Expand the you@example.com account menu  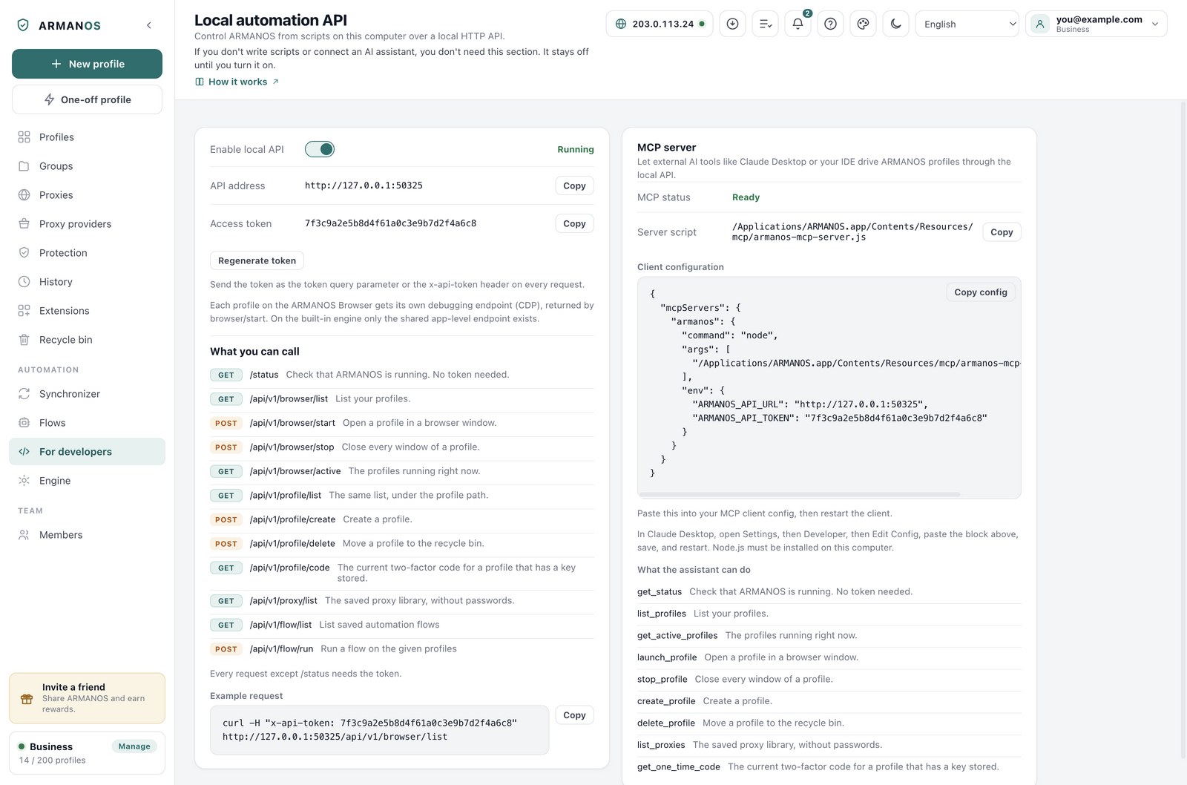click(x=1096, y=24)
